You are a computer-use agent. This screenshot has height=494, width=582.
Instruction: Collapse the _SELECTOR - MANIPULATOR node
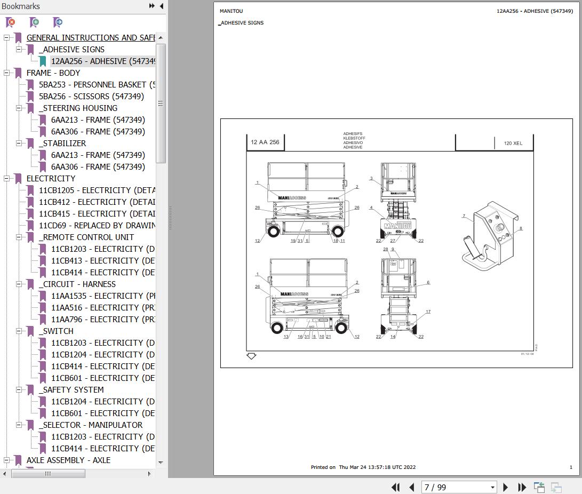19,425
